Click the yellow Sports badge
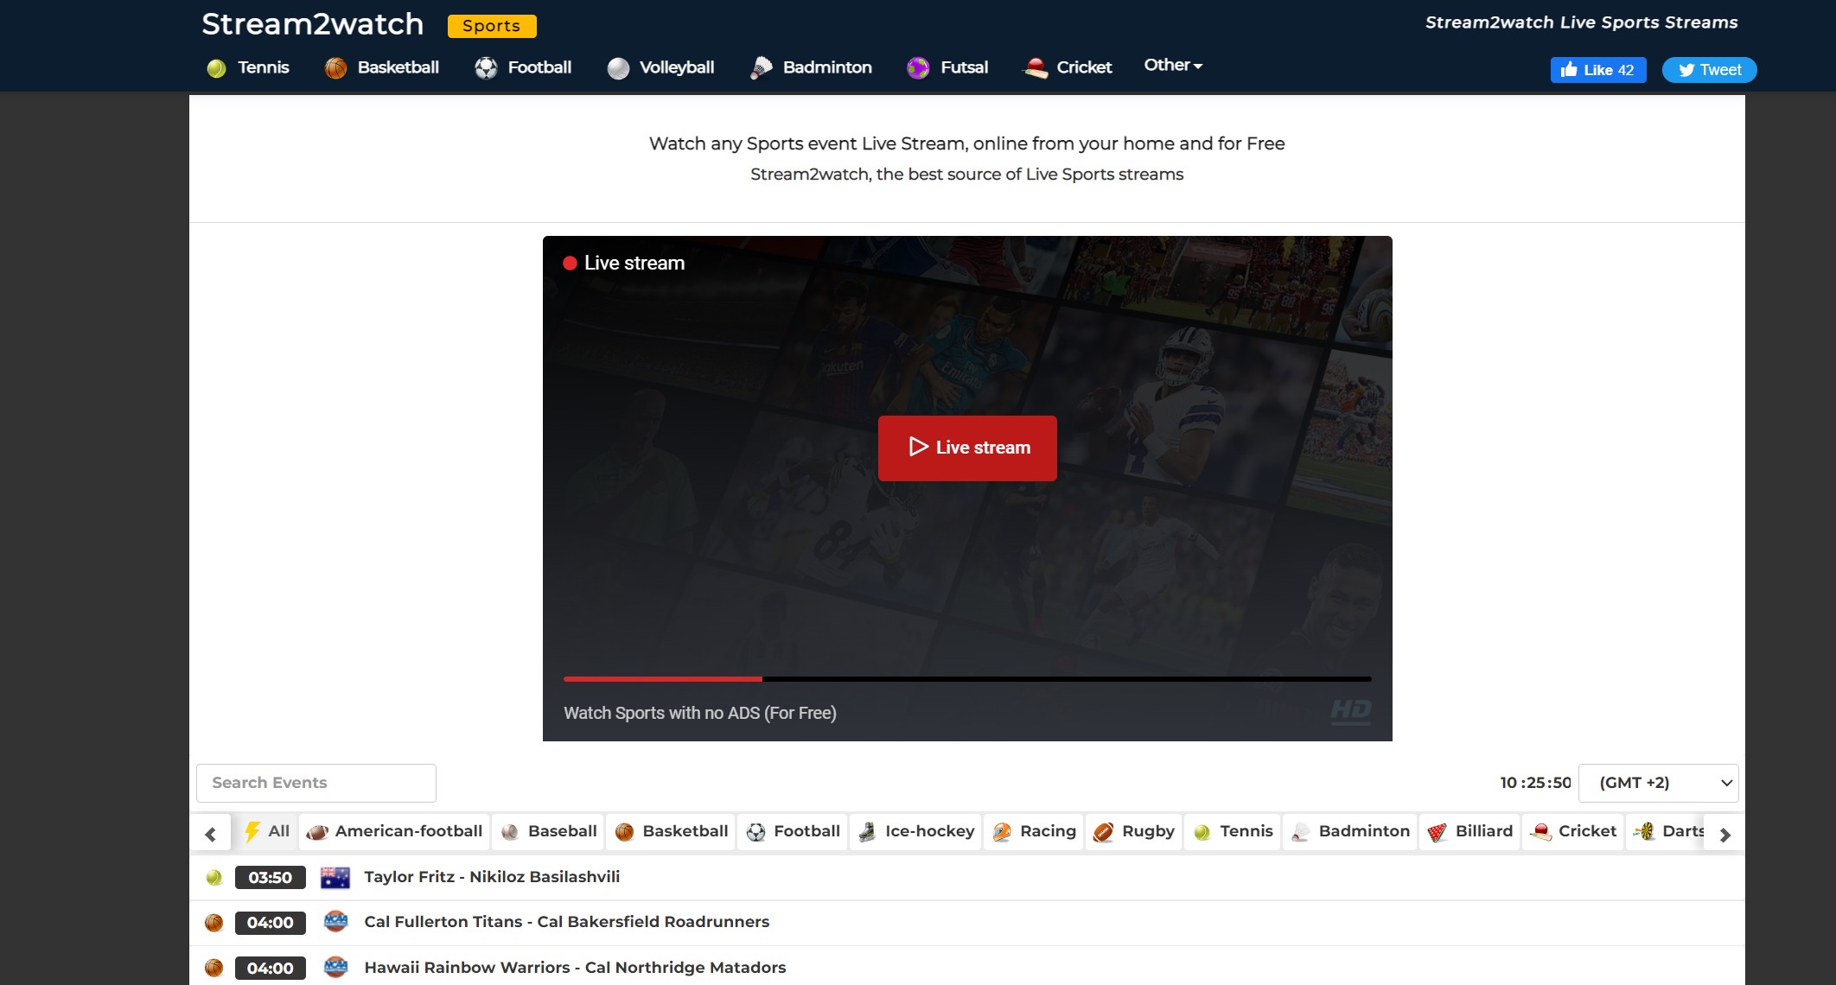The height and width of the screenshot is (985, 1836). [492, 26]
